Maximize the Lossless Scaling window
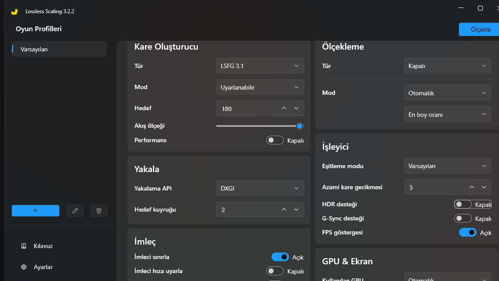 click(480, 8)
